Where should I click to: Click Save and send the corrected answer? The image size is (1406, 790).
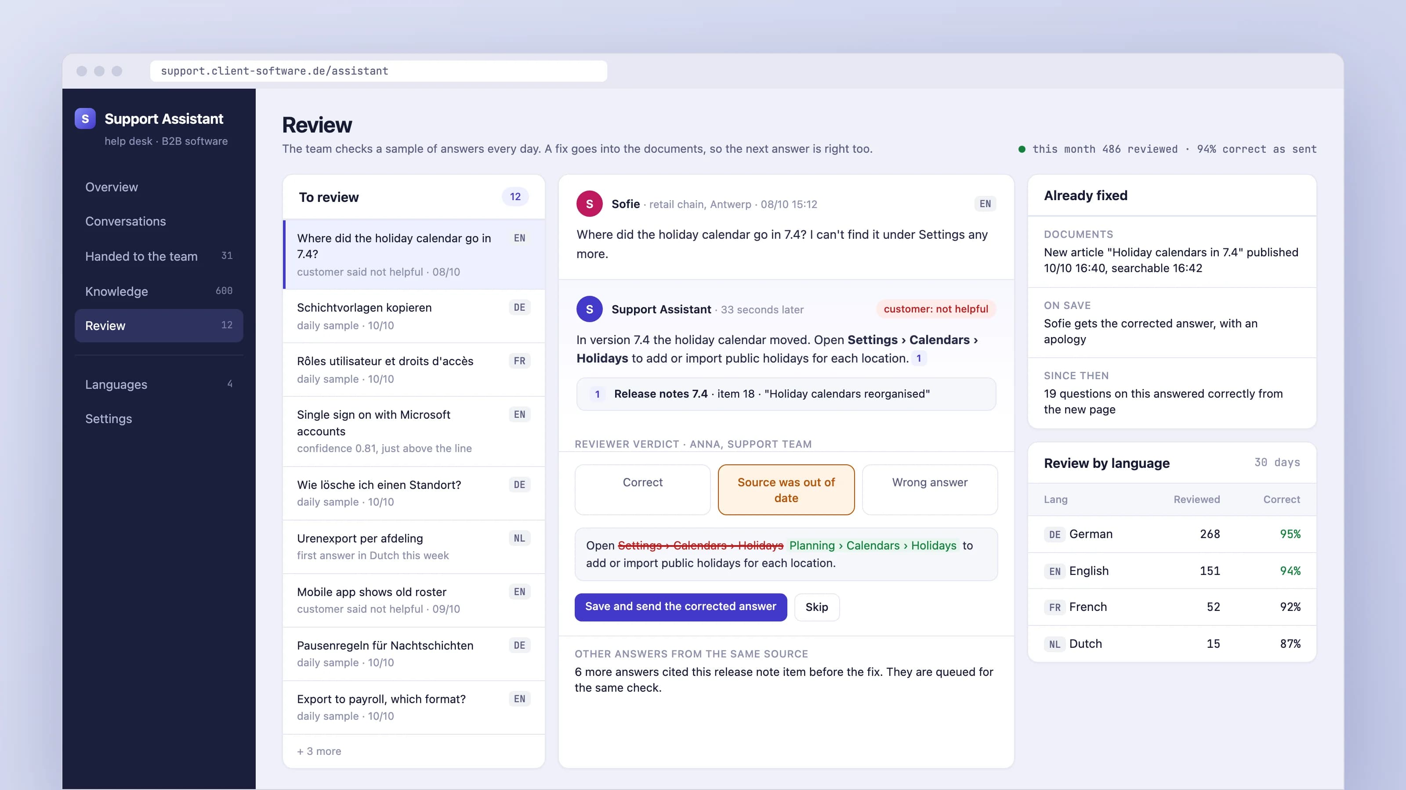tap(681, 607)
